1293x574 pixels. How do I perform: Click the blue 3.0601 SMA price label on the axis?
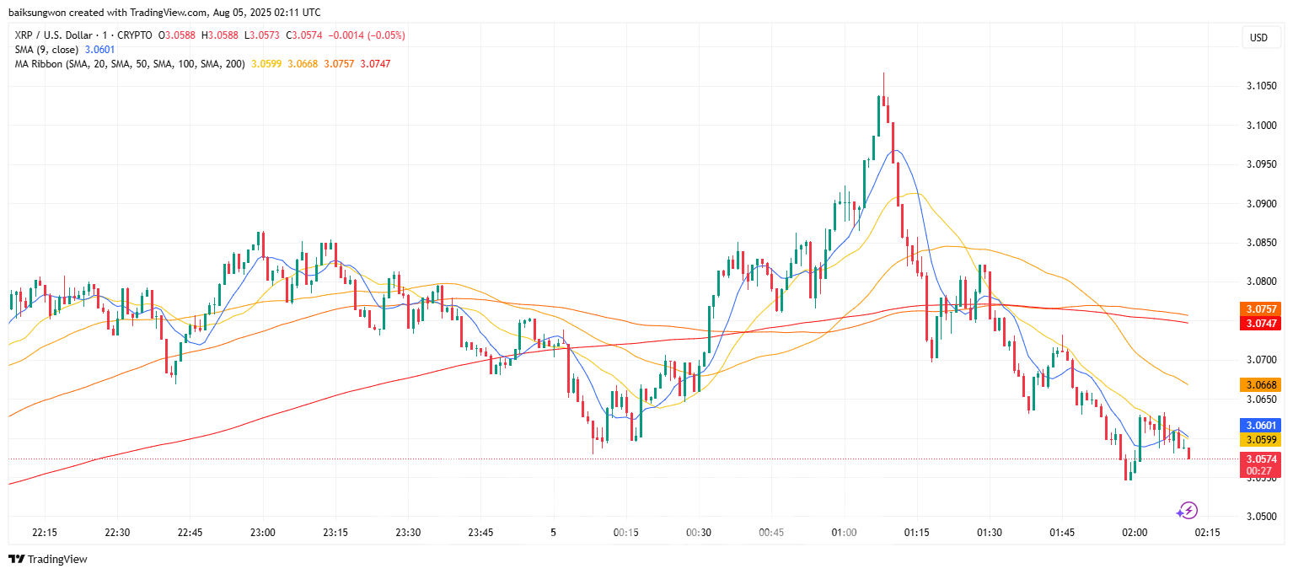pos(1258,426)
